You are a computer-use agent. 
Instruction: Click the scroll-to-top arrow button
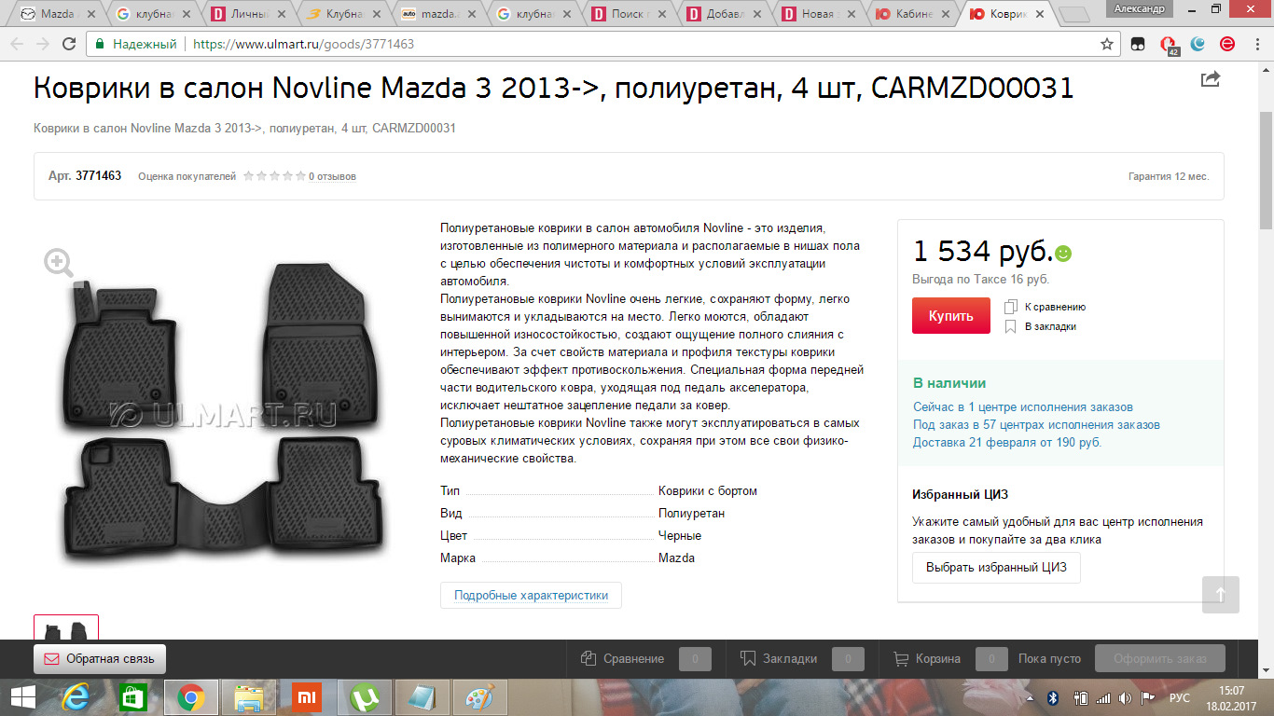pos(1221,595)
